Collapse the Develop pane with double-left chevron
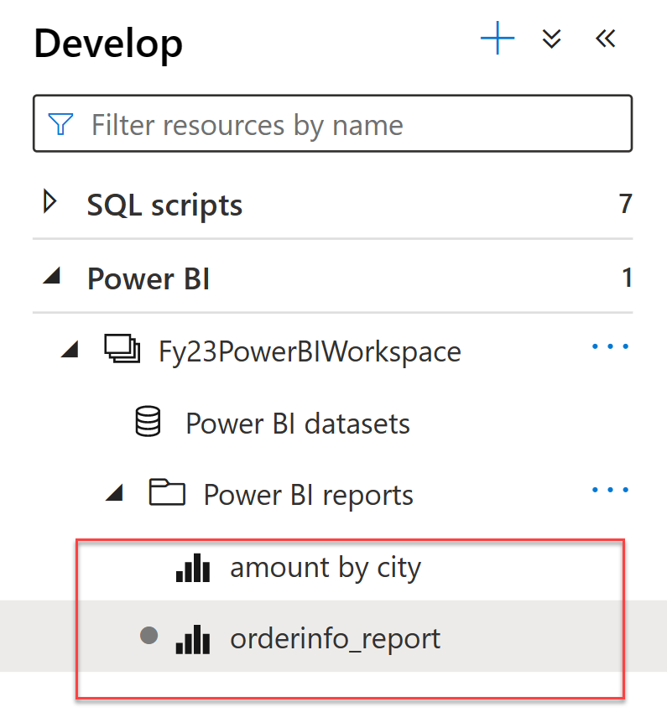Image resolution: width=667 pixels, height=728 pixels. click(x=605, y=39)
